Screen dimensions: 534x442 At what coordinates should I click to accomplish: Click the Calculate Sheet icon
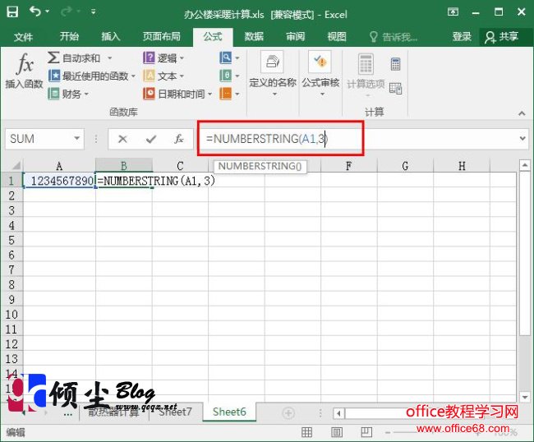(395, 89)
